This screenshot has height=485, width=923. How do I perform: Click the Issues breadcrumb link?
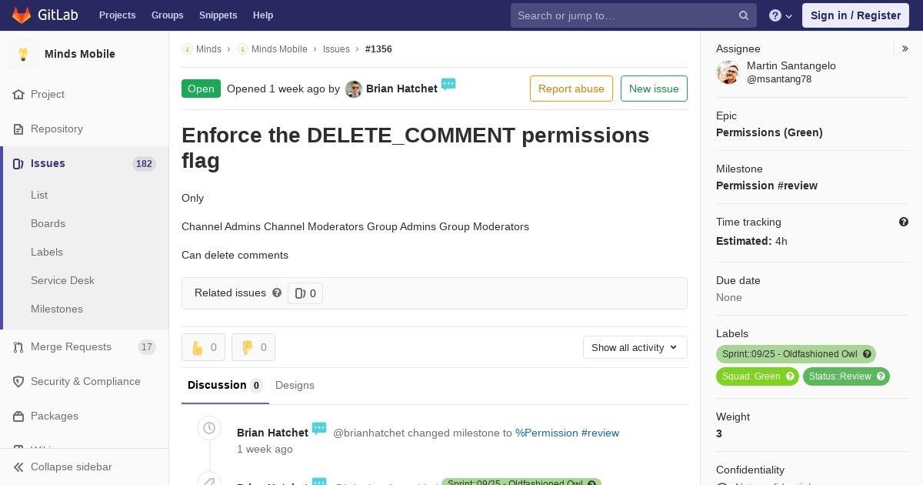[x=336, y=48]
